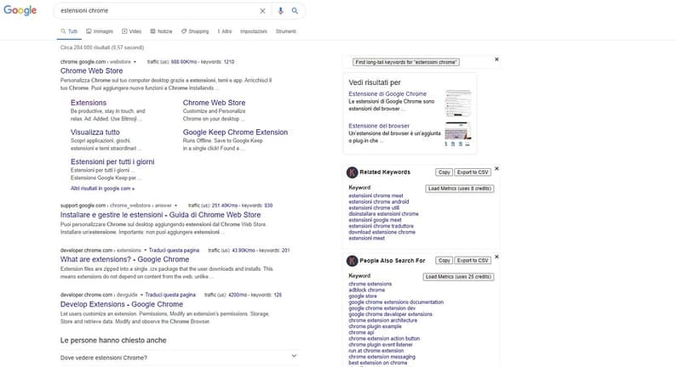677x367 pixels.
Task: Open What are extensions? - Google Chrome result
Action: pos(125,260)
